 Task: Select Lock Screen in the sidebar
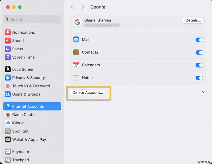(32, 69)
